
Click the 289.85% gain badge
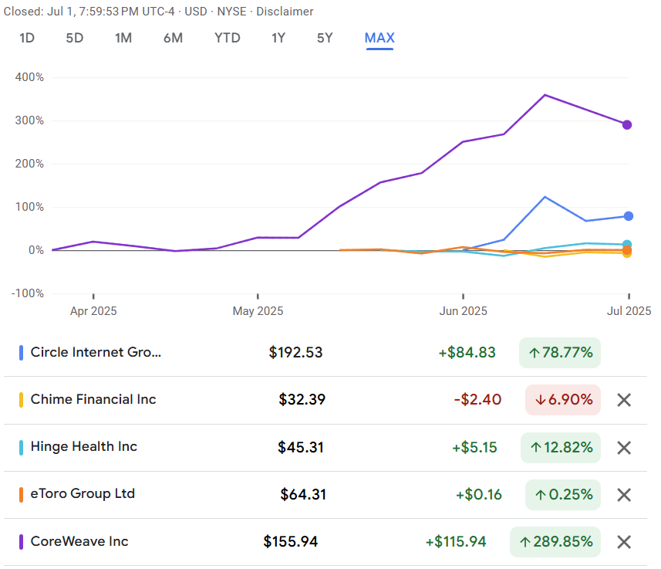555,542
